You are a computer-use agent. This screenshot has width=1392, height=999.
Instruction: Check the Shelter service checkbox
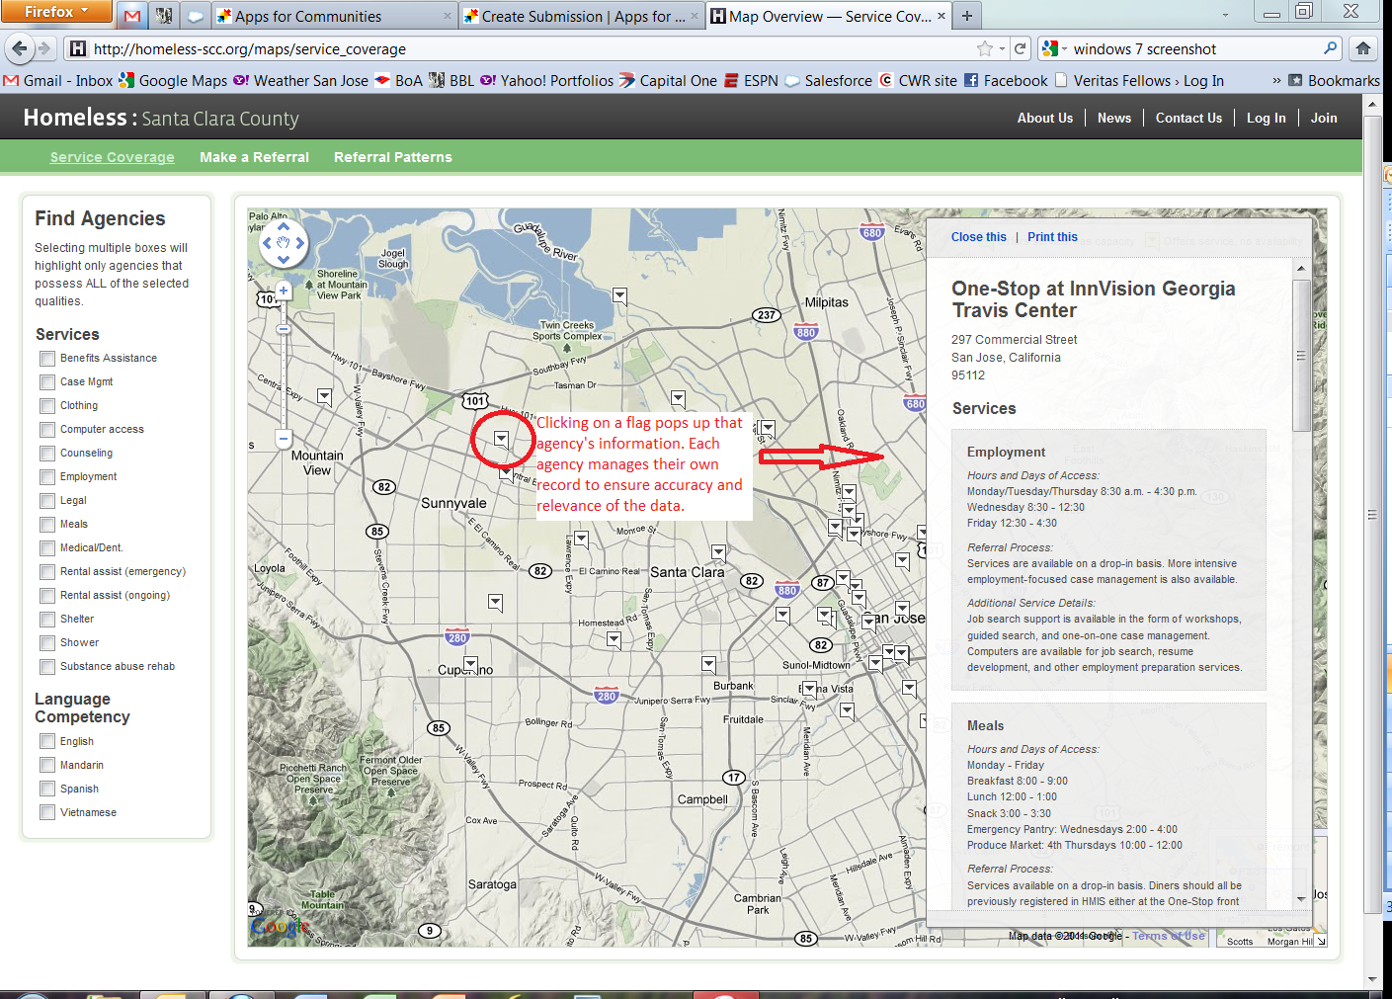pyautogui.click(x=47, y=619)
